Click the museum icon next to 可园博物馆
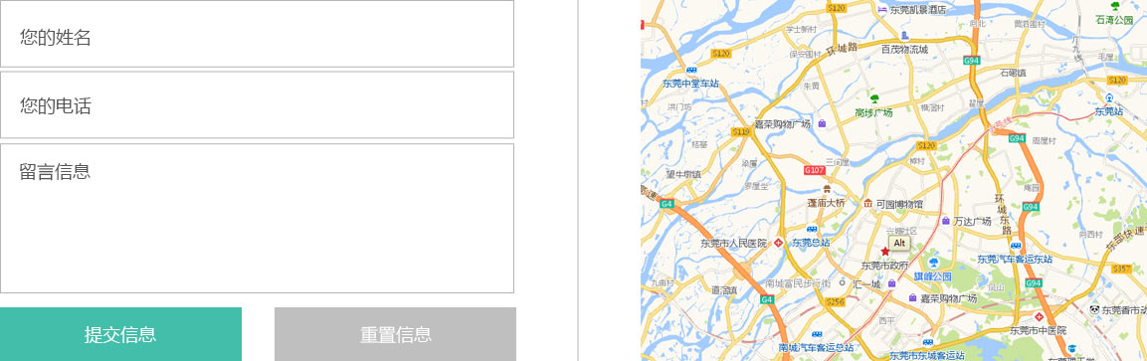 coord(867,203)
